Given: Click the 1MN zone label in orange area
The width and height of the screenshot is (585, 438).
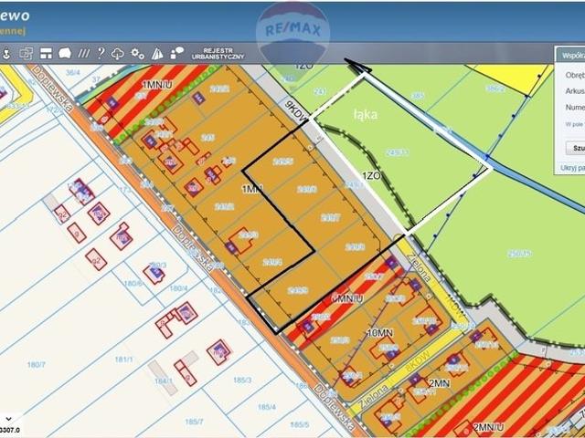Looking at the screenshot, I should 252,190.
